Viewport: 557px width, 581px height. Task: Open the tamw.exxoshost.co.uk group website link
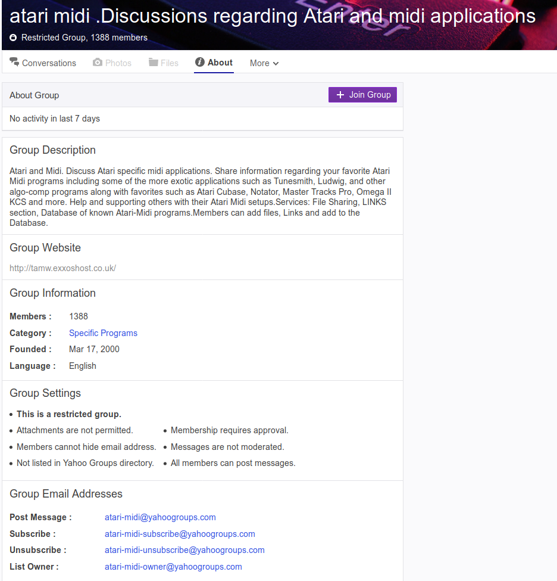pyautogui.click(x=62, y=268)
